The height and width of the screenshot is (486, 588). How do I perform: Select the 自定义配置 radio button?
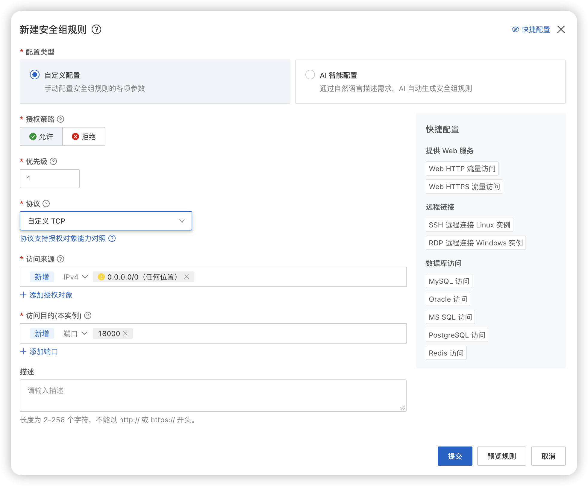(35, 75)
